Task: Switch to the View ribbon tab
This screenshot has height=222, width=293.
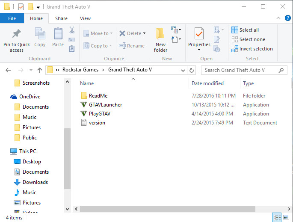Action: pyautogui.click(x=85, y=18)
